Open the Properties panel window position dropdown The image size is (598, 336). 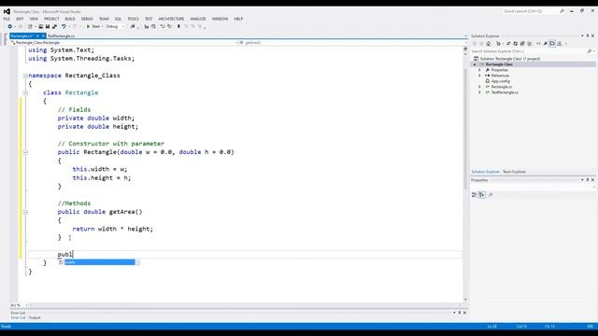click(582, 180)
